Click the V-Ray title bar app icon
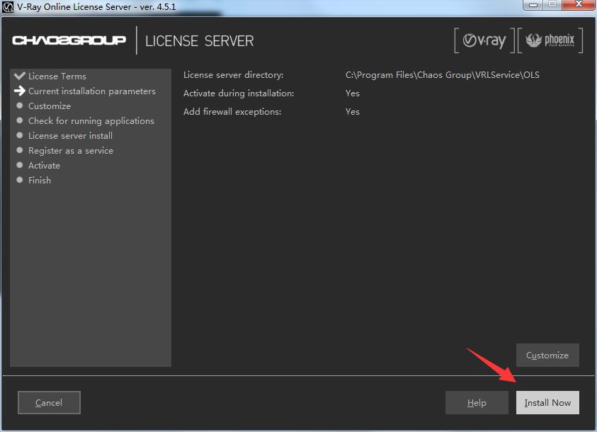This screenshot has width=597, height=432. (8, 7)
